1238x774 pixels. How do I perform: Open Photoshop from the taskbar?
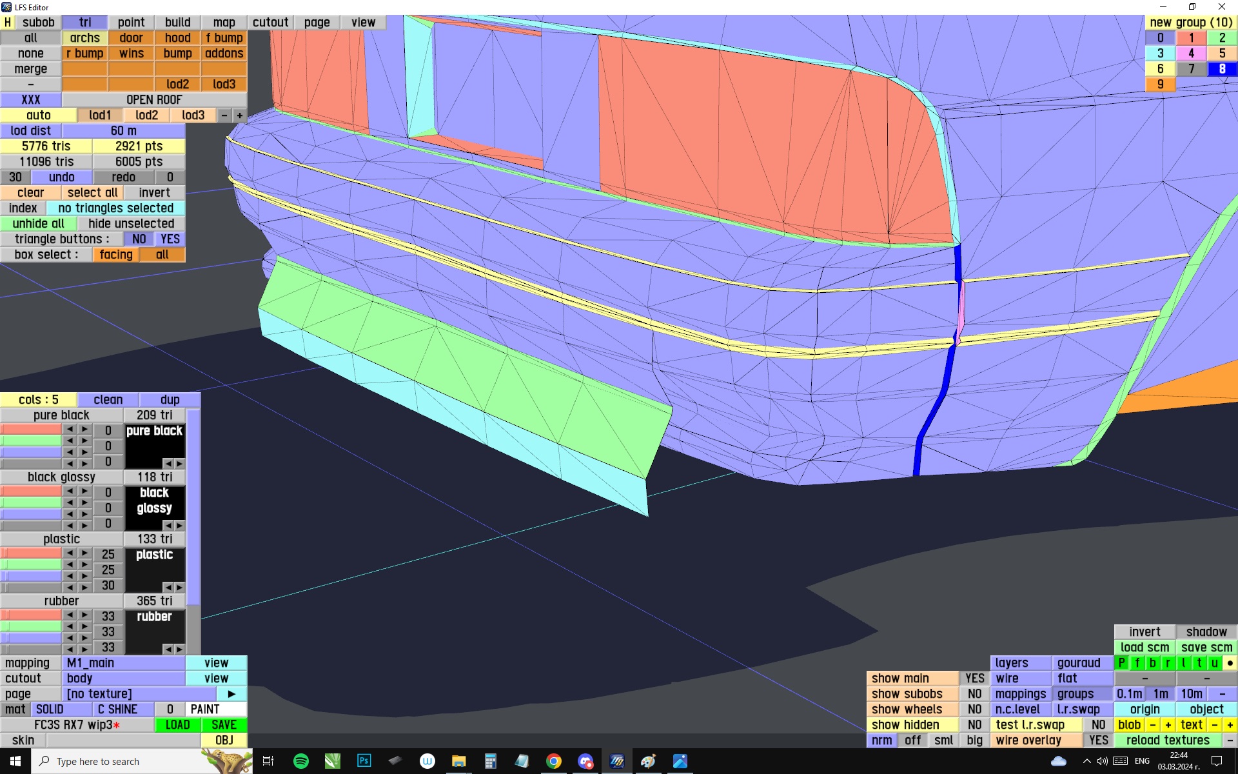click(x=364, y=761)
